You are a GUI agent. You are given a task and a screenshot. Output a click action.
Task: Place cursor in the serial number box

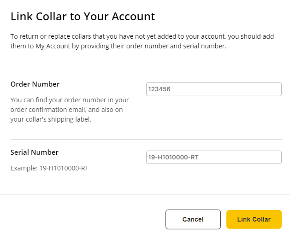tap(213, 158)
